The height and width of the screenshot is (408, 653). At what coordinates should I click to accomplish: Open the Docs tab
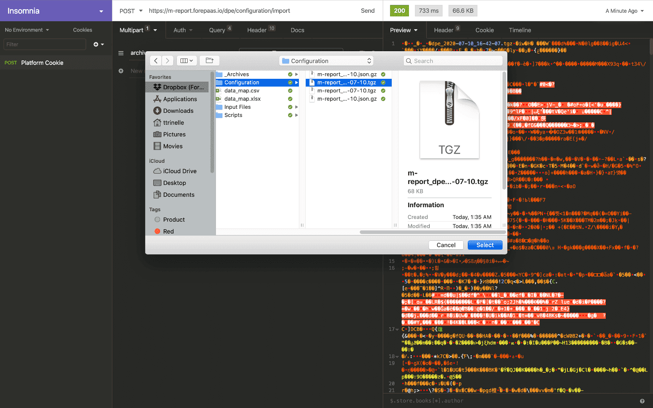coord(297,30)
